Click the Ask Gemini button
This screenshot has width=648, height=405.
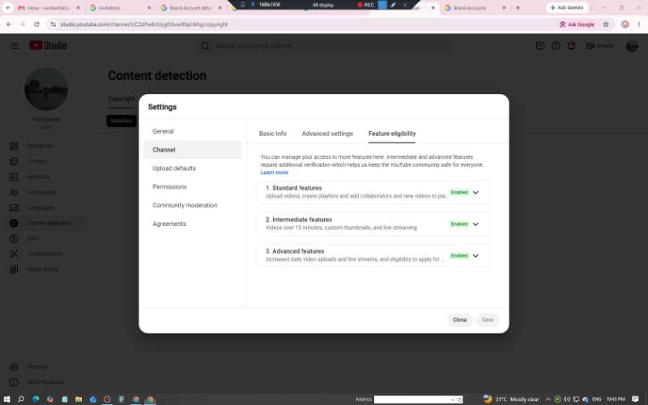coord(567,7)
